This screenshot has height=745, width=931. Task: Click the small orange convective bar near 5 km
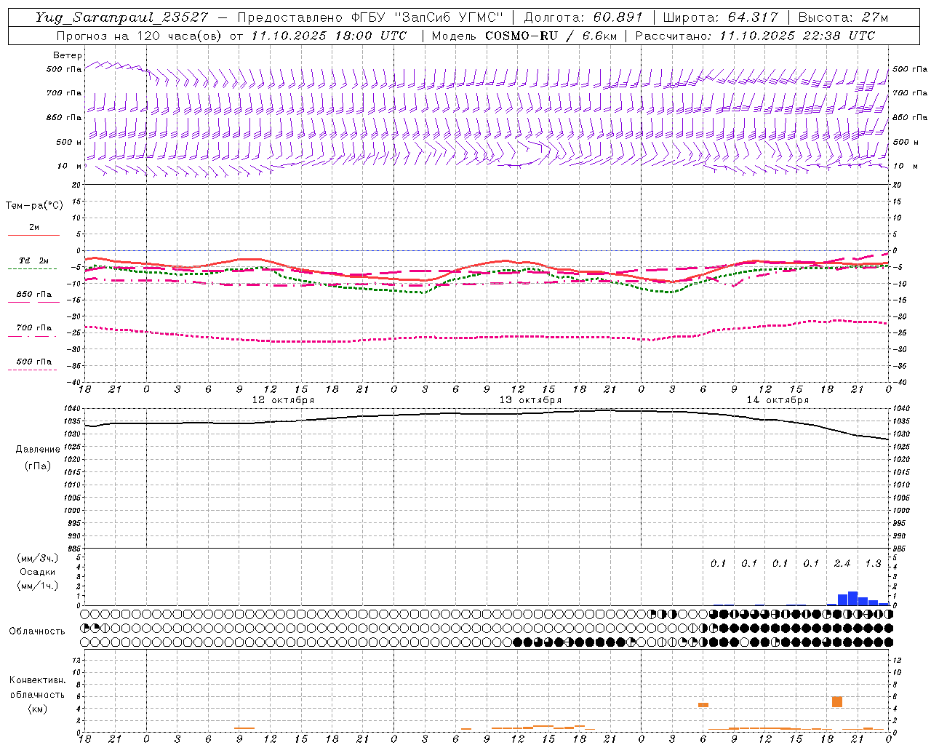[x=703, y=705]
